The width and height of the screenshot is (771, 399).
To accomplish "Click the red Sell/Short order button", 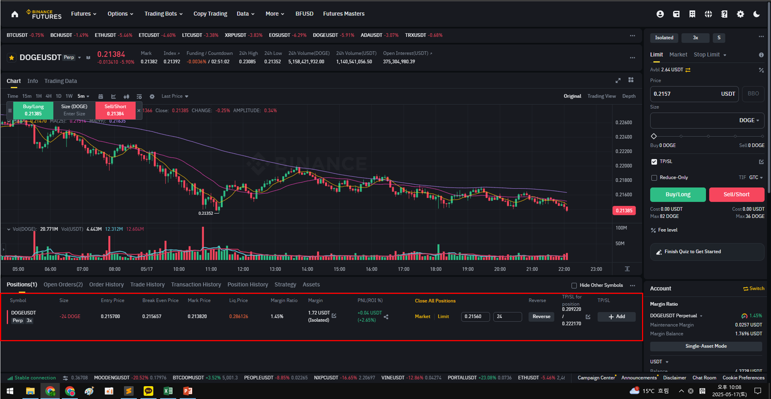I will [x=736, y=194].
